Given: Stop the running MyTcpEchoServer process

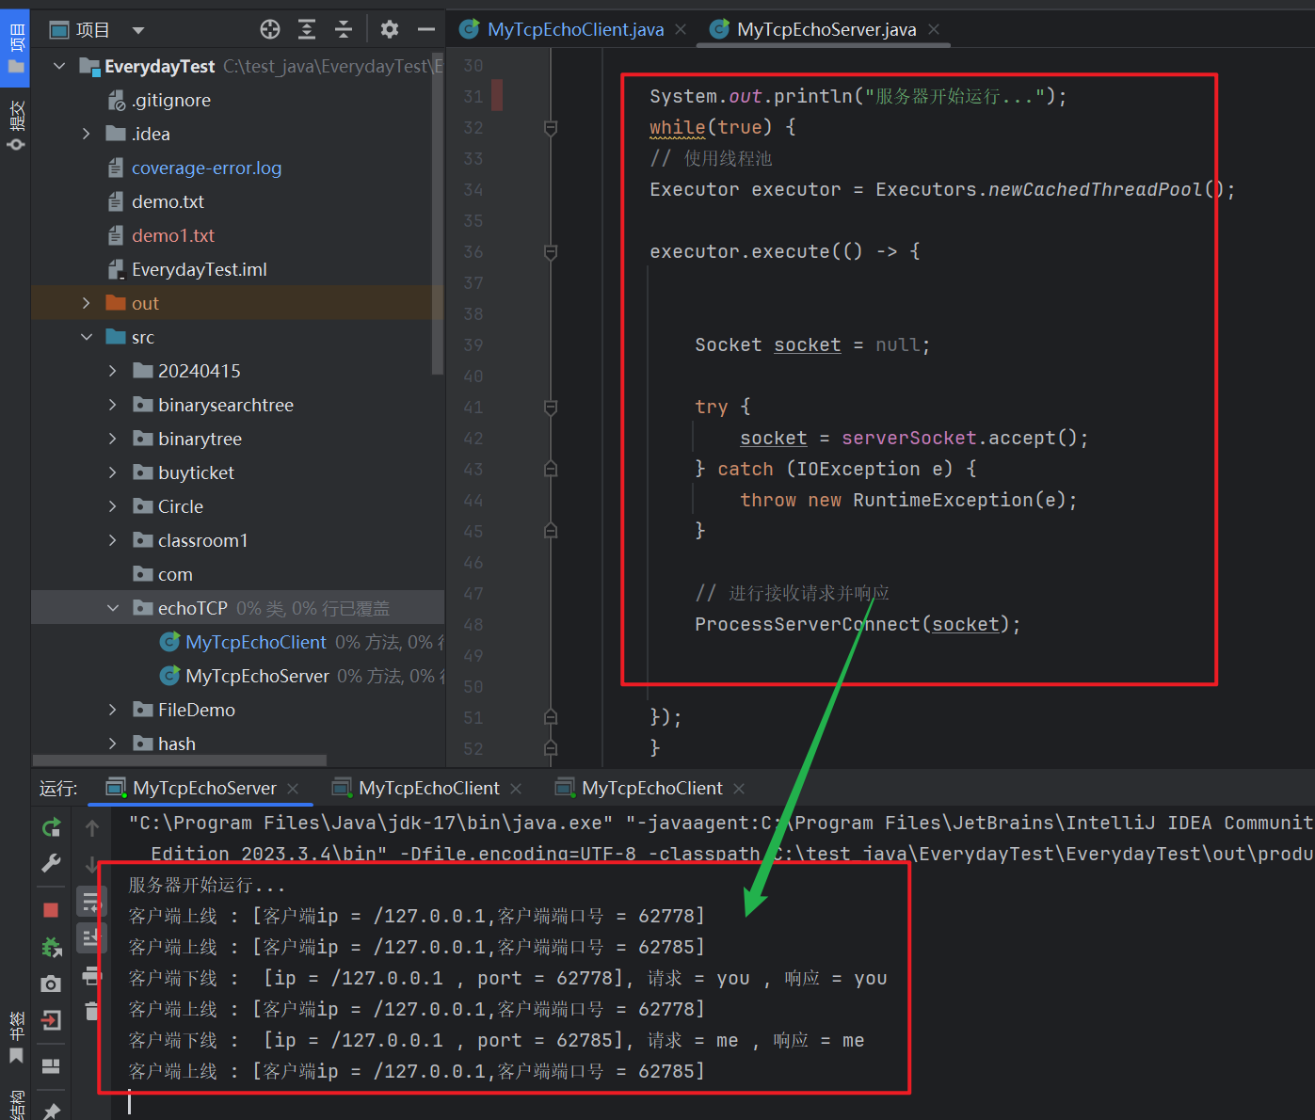Looking at the screenshot, I should pyautogui.click(x=51, y=909).
